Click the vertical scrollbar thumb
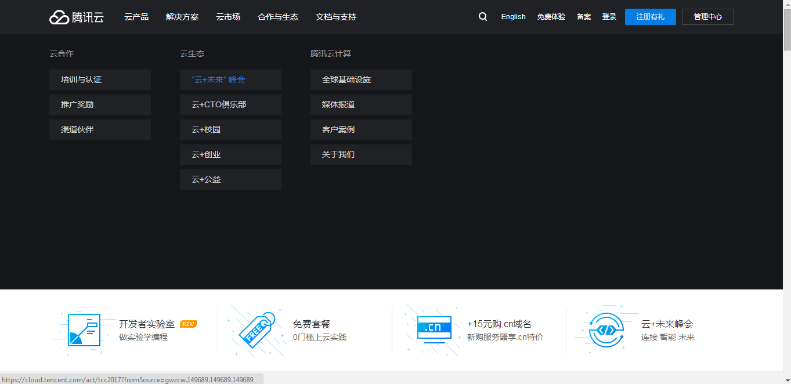791x384 pixels. click(x=787, y=31)
